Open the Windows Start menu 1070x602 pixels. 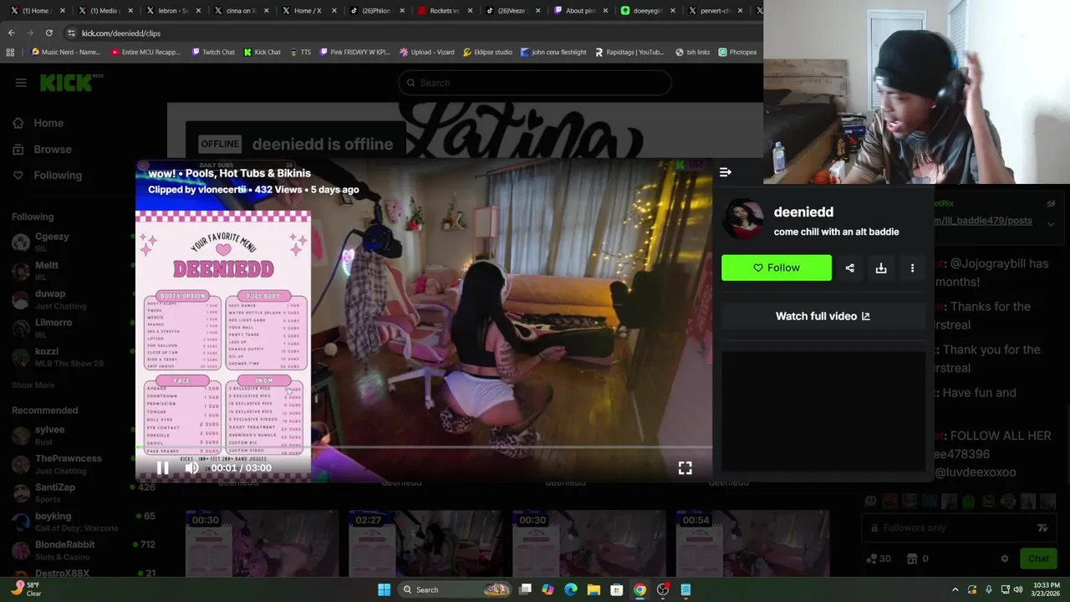pyautogui.click(x=384, y=589)
